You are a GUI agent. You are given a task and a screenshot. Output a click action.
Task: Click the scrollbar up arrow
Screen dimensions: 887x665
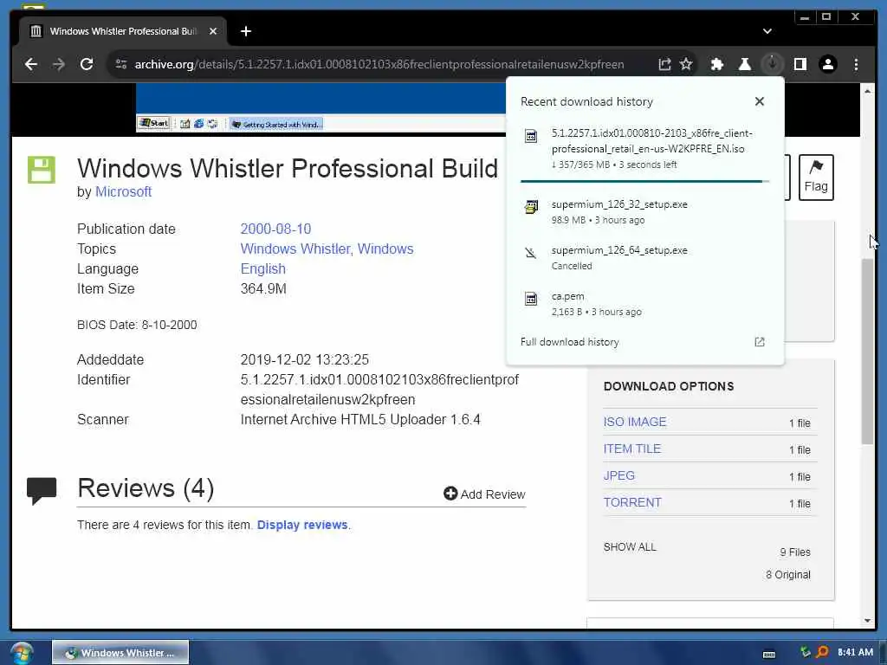tap(867, 90)
